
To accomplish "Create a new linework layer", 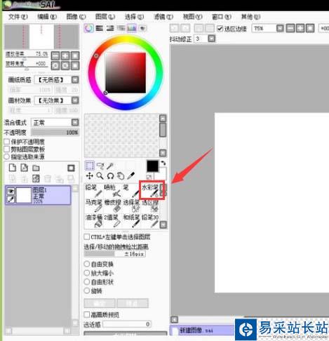I will (x=25, y=168).
